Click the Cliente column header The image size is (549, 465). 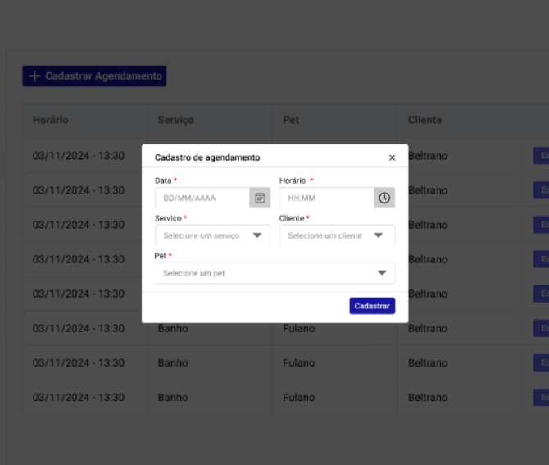click(424, 120)
